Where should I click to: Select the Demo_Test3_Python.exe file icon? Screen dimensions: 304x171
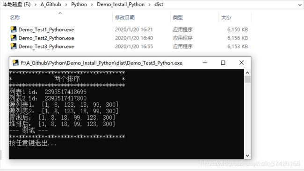click(x=14, y=46)
